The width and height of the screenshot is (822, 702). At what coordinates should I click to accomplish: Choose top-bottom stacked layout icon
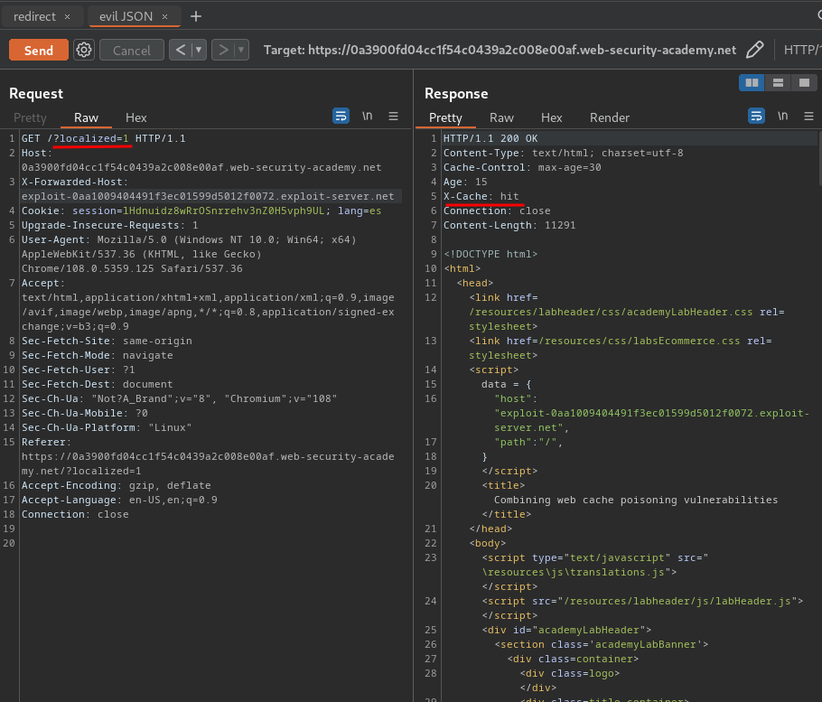point(778,83)
